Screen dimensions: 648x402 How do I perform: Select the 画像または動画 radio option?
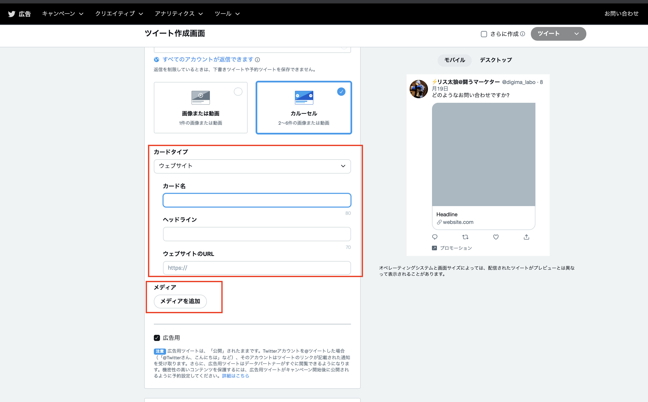pos(238,91)
